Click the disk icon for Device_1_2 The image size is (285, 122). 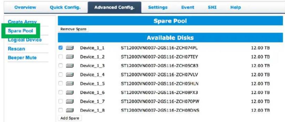[x=69, y=57]
